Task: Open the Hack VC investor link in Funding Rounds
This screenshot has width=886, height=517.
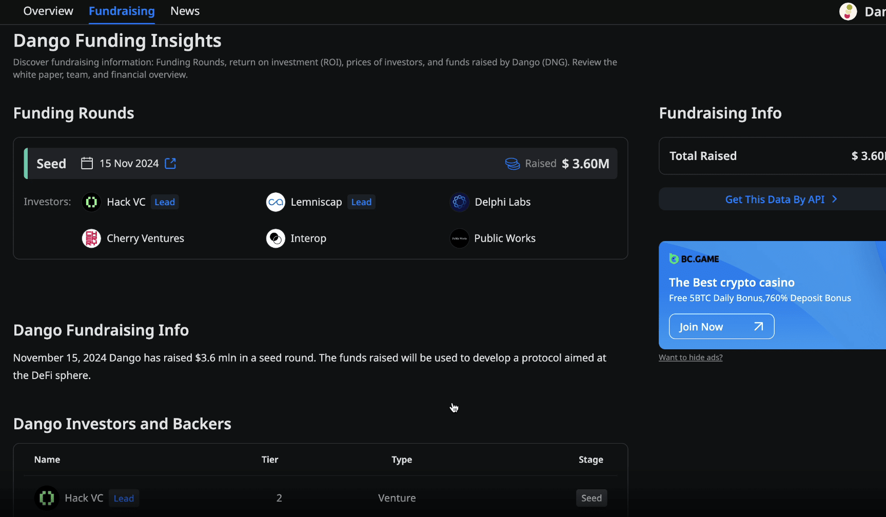Action: point(126,202)
